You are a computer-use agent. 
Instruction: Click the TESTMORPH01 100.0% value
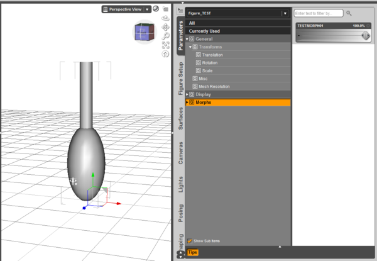(359, 26)
